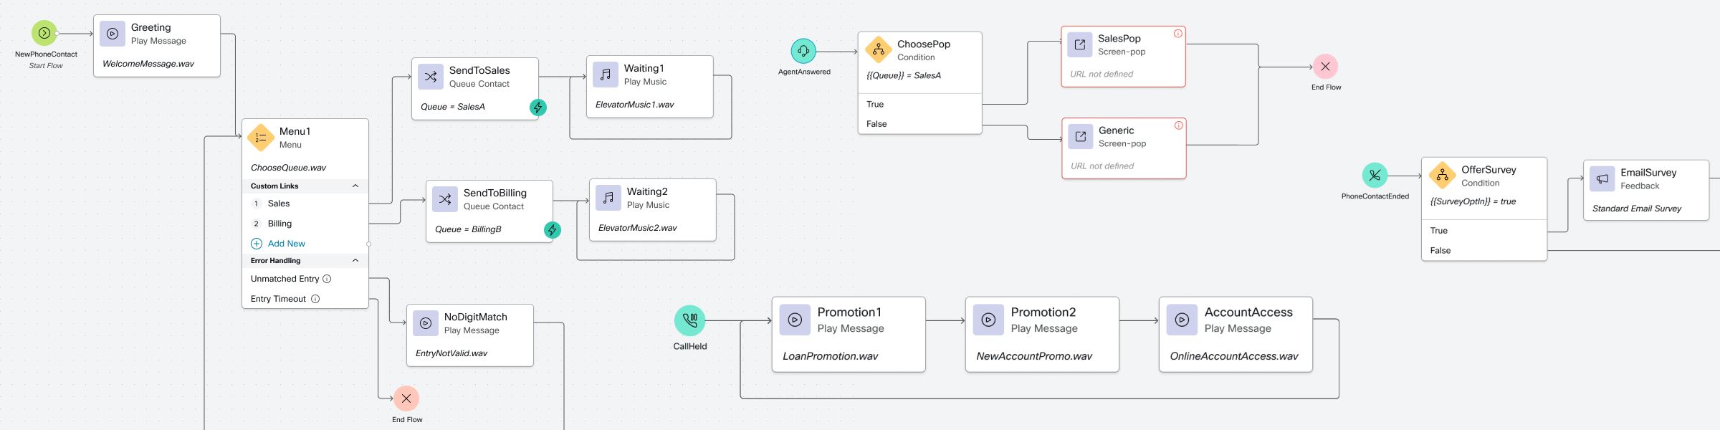Click ElevatorMusic1.wav in Waiting1
The height and width of the screenshot is (430, 1720).
635,105
